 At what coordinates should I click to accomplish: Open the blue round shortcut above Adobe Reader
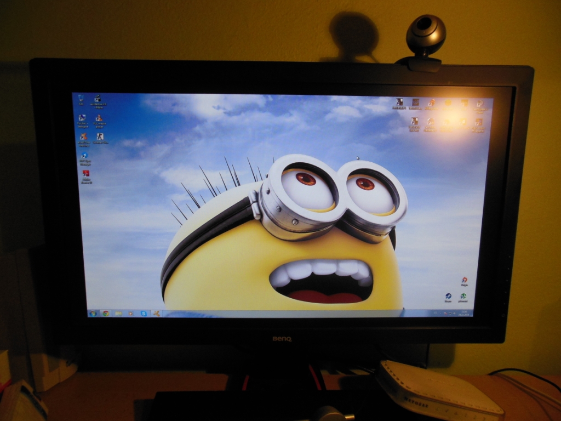(85, 158)
